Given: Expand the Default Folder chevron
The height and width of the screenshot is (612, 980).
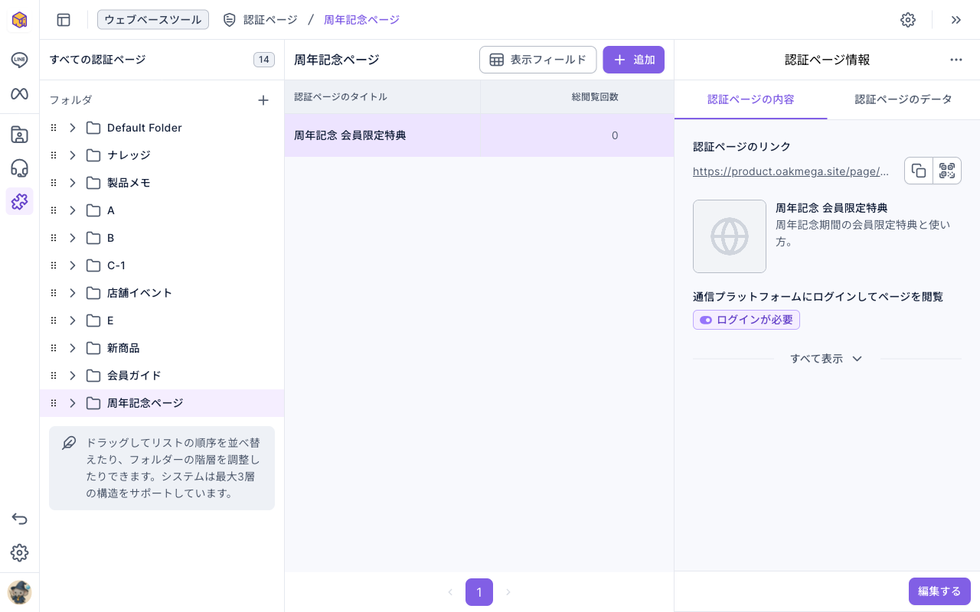Looking at the screenshot, I should point(73,128).
